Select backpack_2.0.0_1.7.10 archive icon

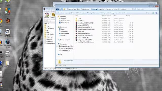point(76,25)
